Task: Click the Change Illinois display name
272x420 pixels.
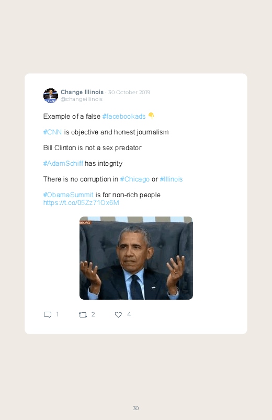Action: pos(82,92)
